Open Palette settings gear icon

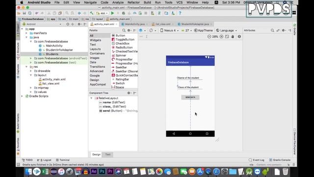click(x=129, y=30)
